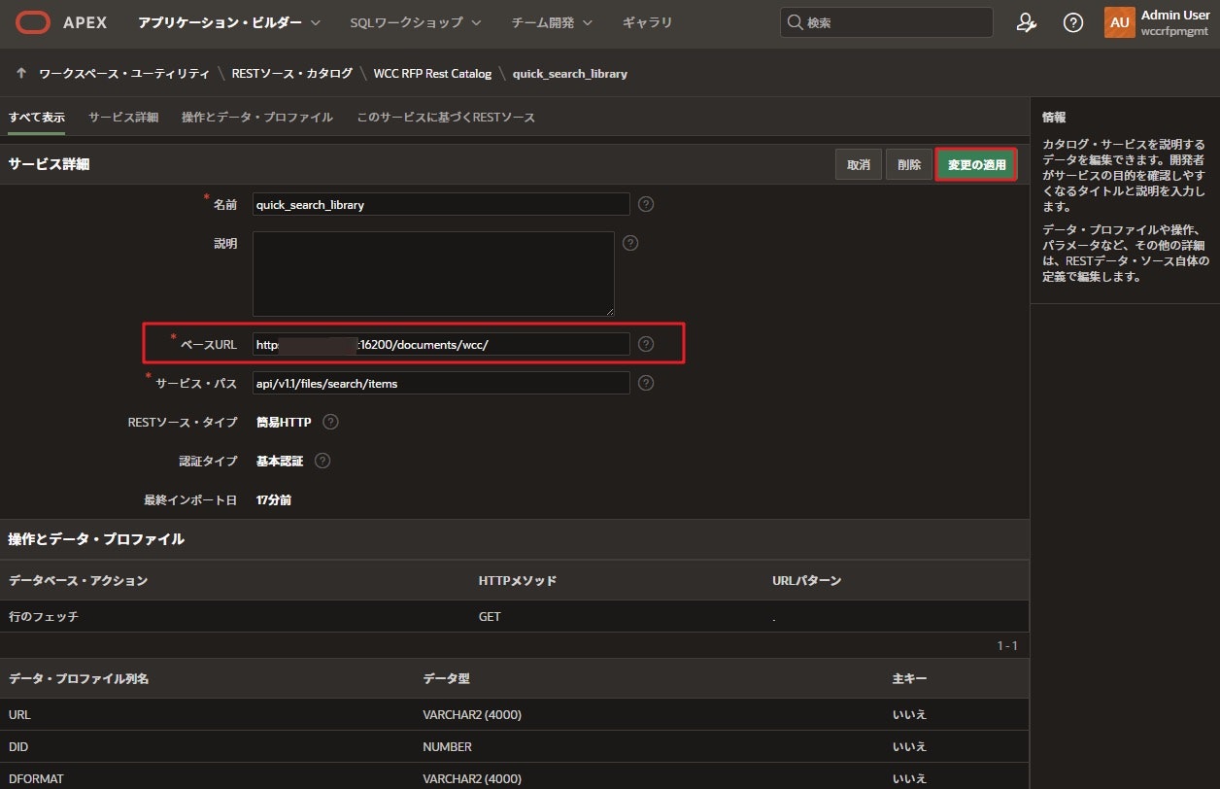Click the 17分前 last import value
This screenshot has width=1220, height=789.
point(274,499)
